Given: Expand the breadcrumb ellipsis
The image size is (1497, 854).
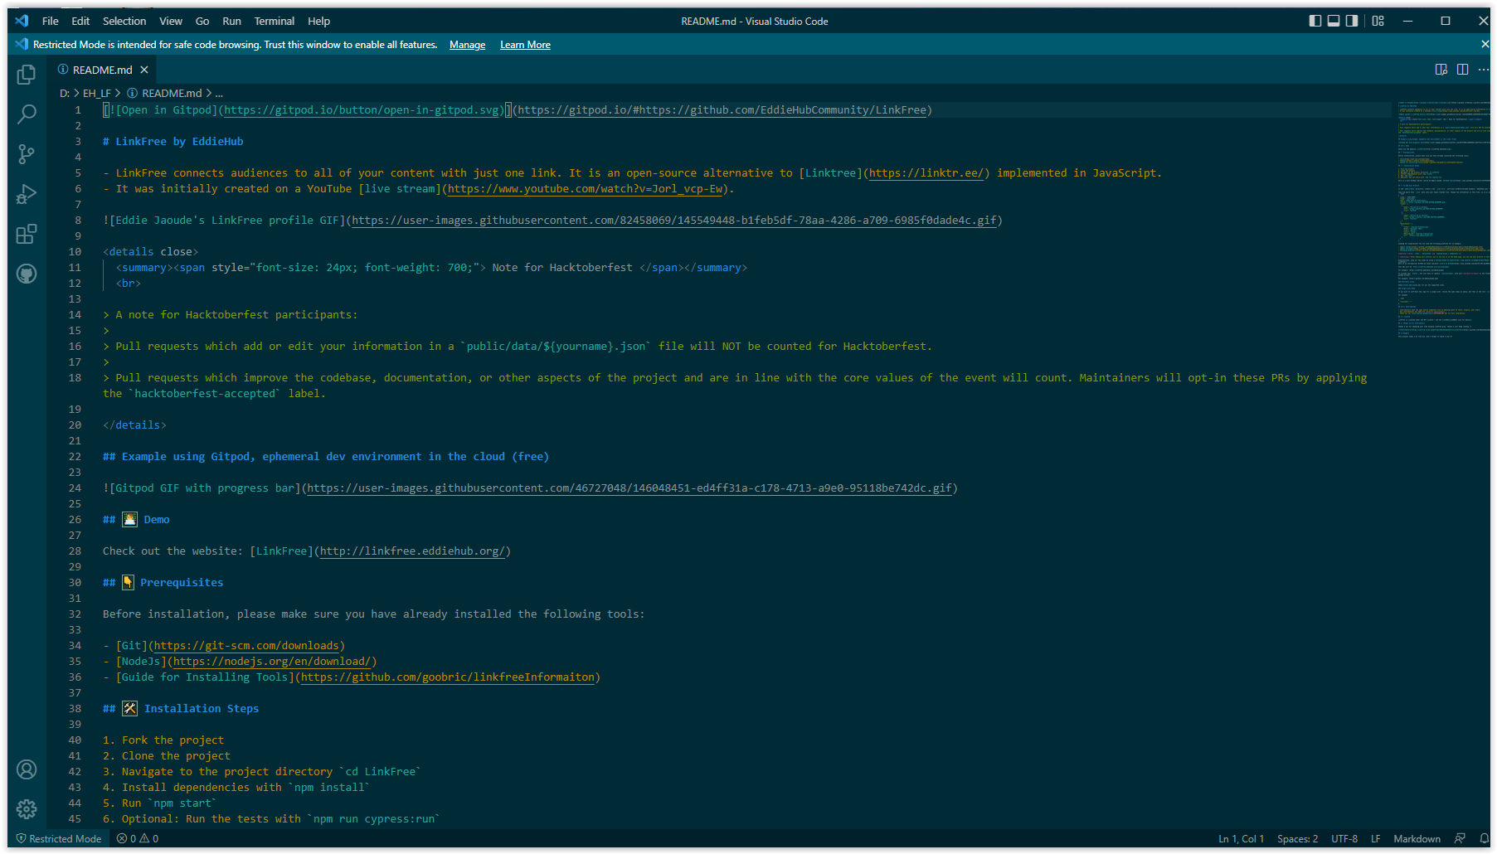Looking at the screenshot, I should 218,93.
